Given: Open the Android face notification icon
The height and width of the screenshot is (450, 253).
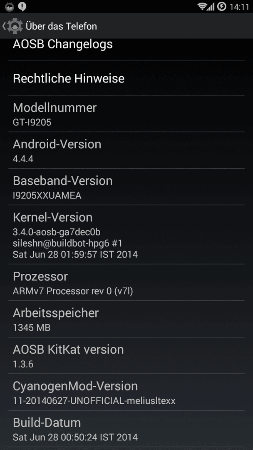Looking at the screenshot, I should point(10,7).
